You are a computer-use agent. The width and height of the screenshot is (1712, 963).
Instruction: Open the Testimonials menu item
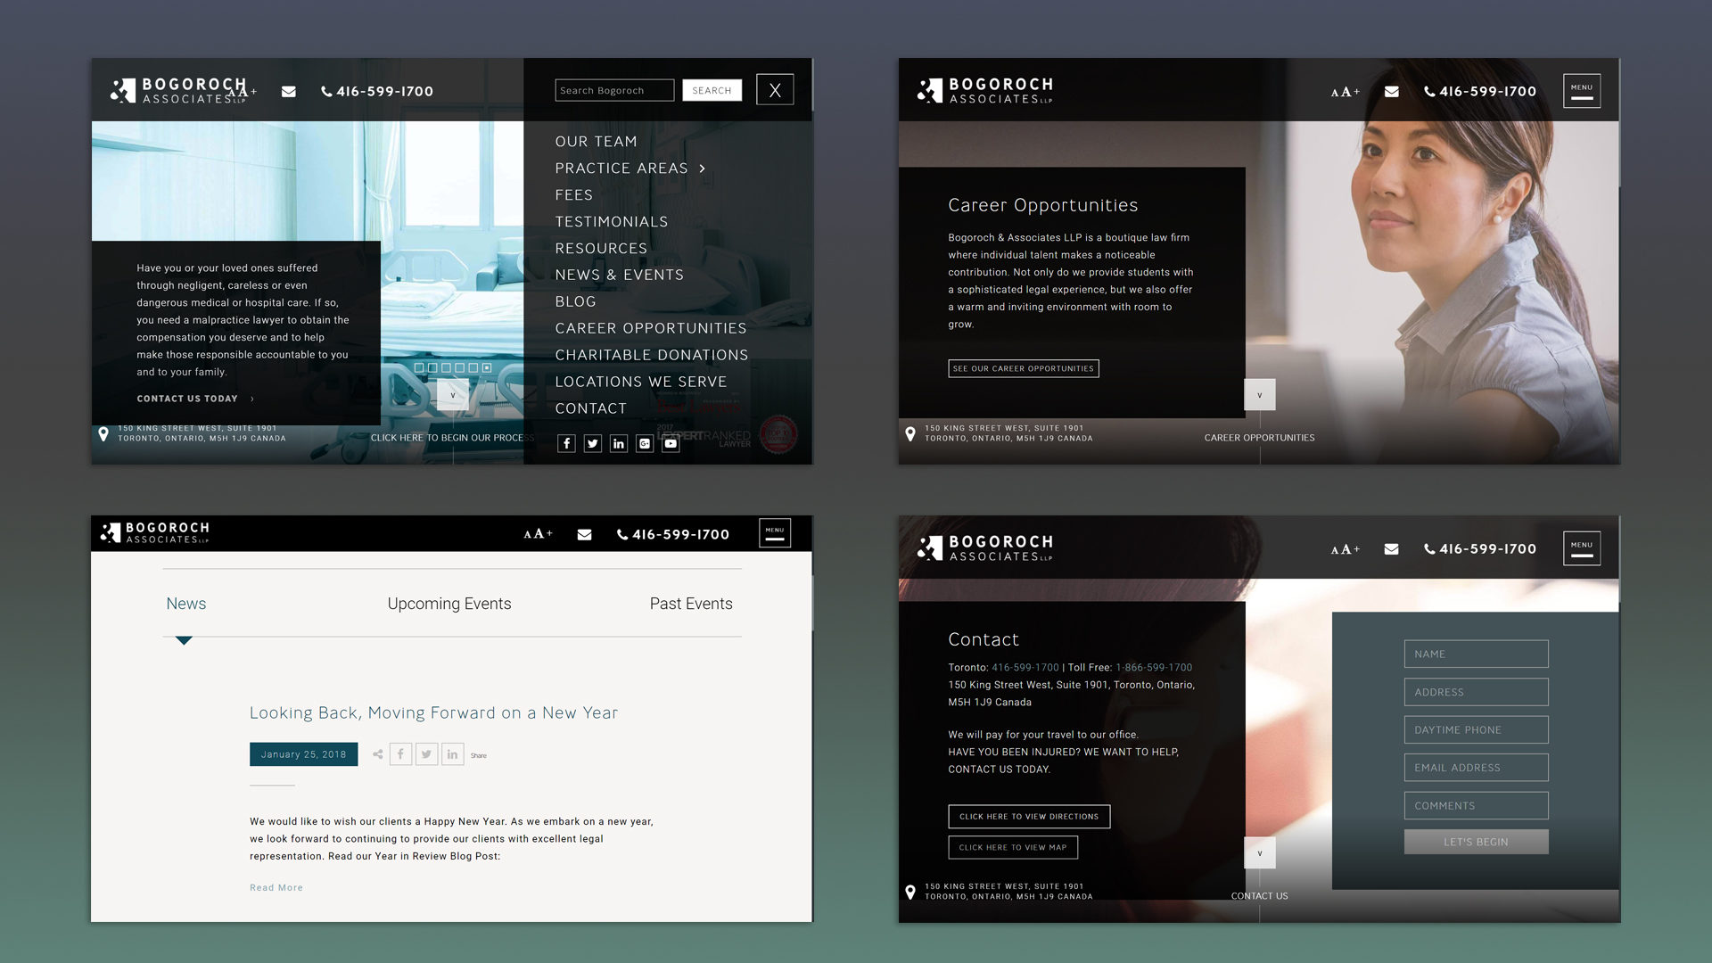611,221
